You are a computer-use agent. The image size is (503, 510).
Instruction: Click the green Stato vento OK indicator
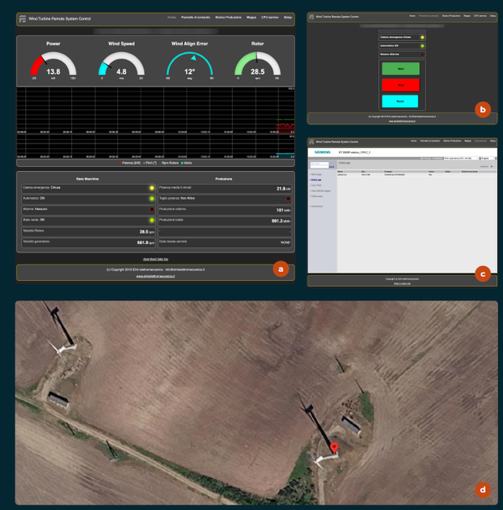point(152,221)
